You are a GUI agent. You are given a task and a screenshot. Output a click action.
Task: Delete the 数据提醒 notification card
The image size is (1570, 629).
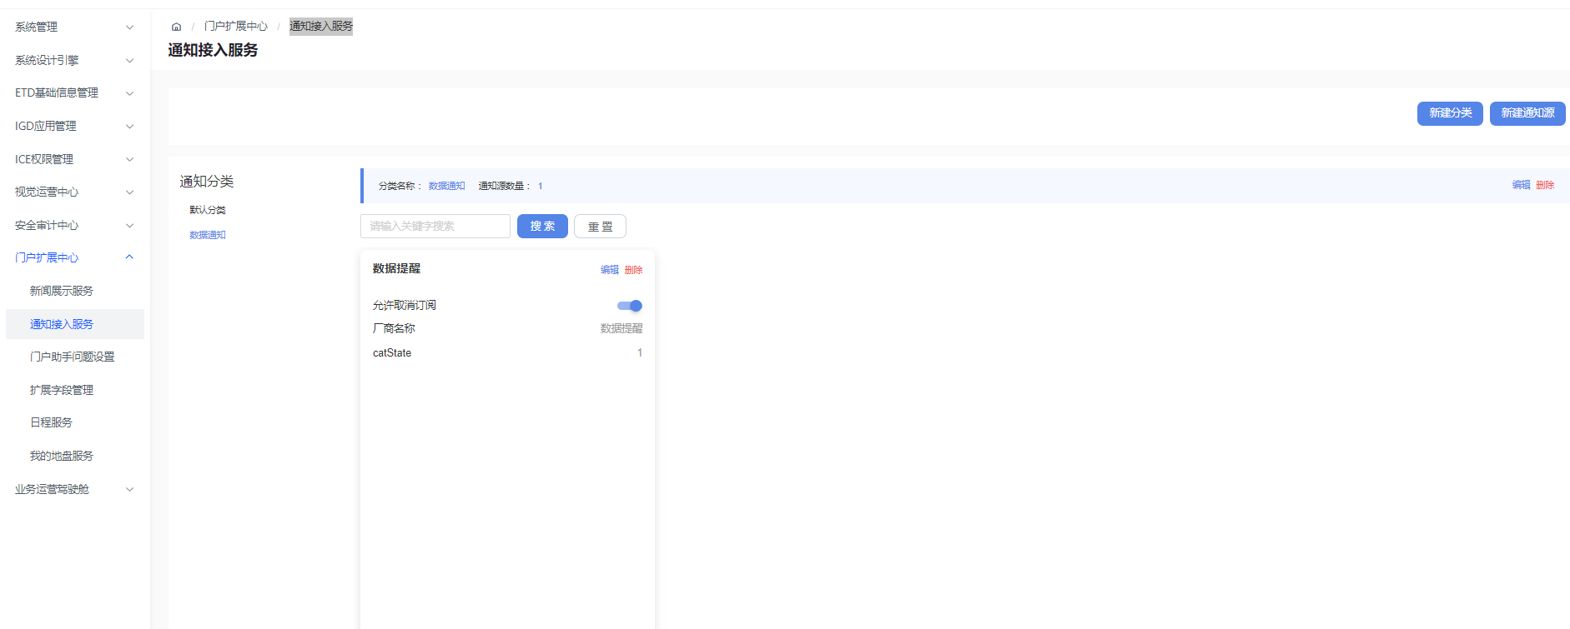pyautogui.click(x=633, y=270)
